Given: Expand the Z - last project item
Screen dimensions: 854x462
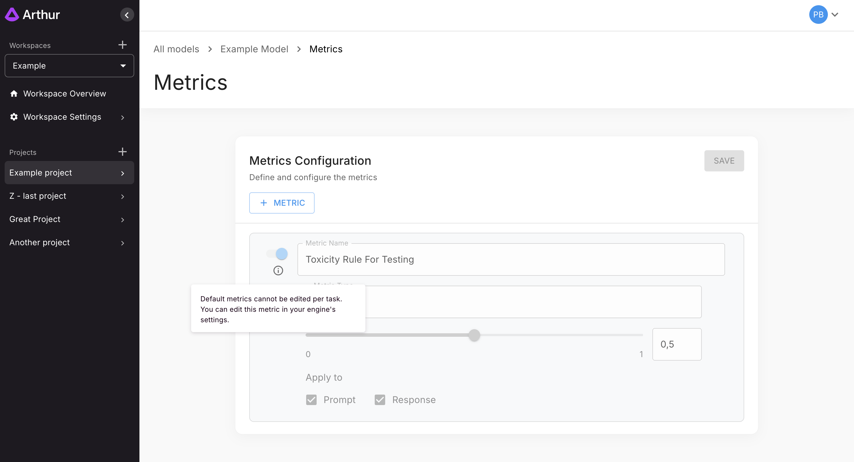Looking at the screenshot, I should [122, 196].
